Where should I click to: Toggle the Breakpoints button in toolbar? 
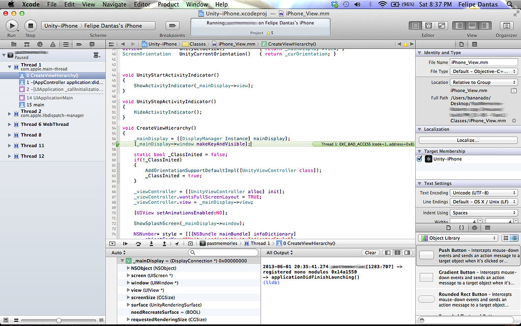click(172, 25)
